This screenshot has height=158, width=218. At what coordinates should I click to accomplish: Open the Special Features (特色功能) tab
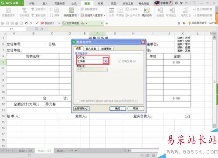tap(144, 4)
